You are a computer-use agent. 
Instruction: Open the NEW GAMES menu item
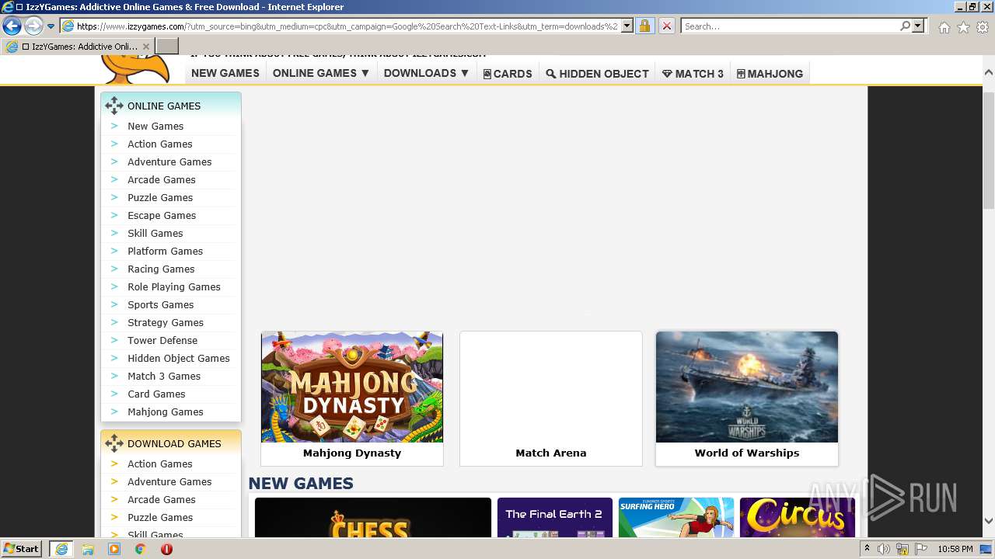pos(225,73)
